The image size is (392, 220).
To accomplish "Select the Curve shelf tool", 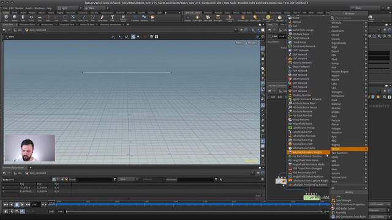I will click(73, 18).
